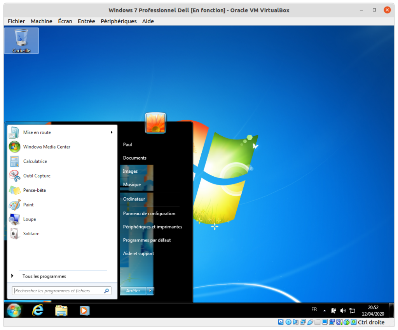Click the Outil Capture scissors icon
Image resolution: width=398 pixels, height=330 pixels.
point(15,175)
